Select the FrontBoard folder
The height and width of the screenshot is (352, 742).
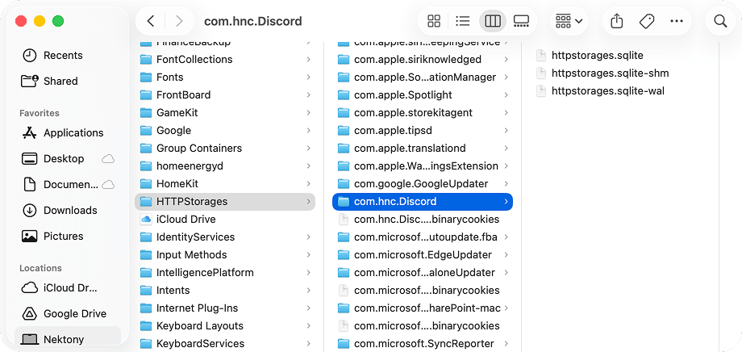225,94
